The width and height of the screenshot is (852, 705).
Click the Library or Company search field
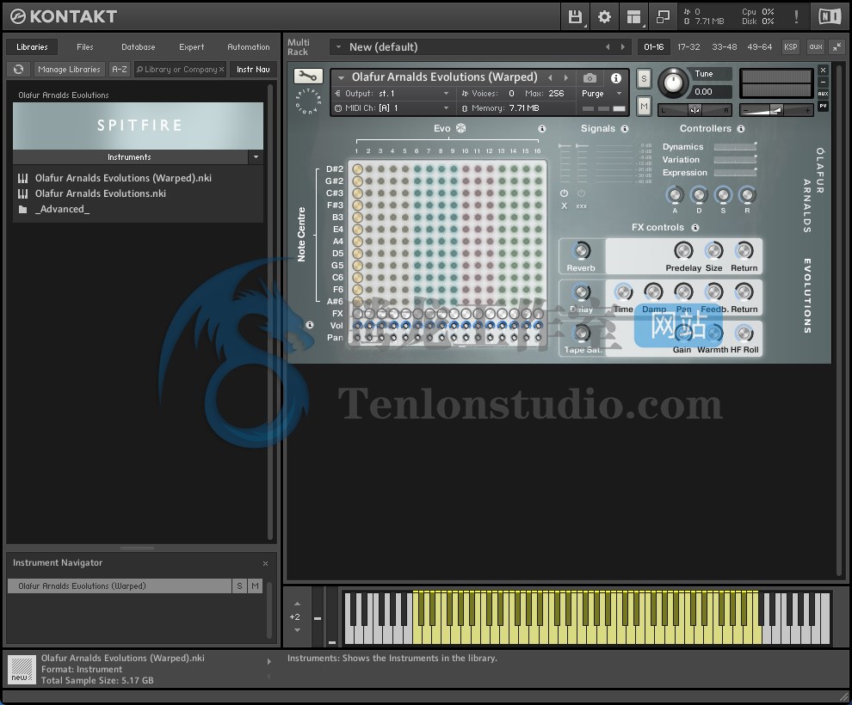[x=179, y=70]
